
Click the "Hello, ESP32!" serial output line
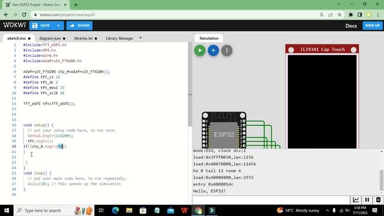(x=209, y=191)
